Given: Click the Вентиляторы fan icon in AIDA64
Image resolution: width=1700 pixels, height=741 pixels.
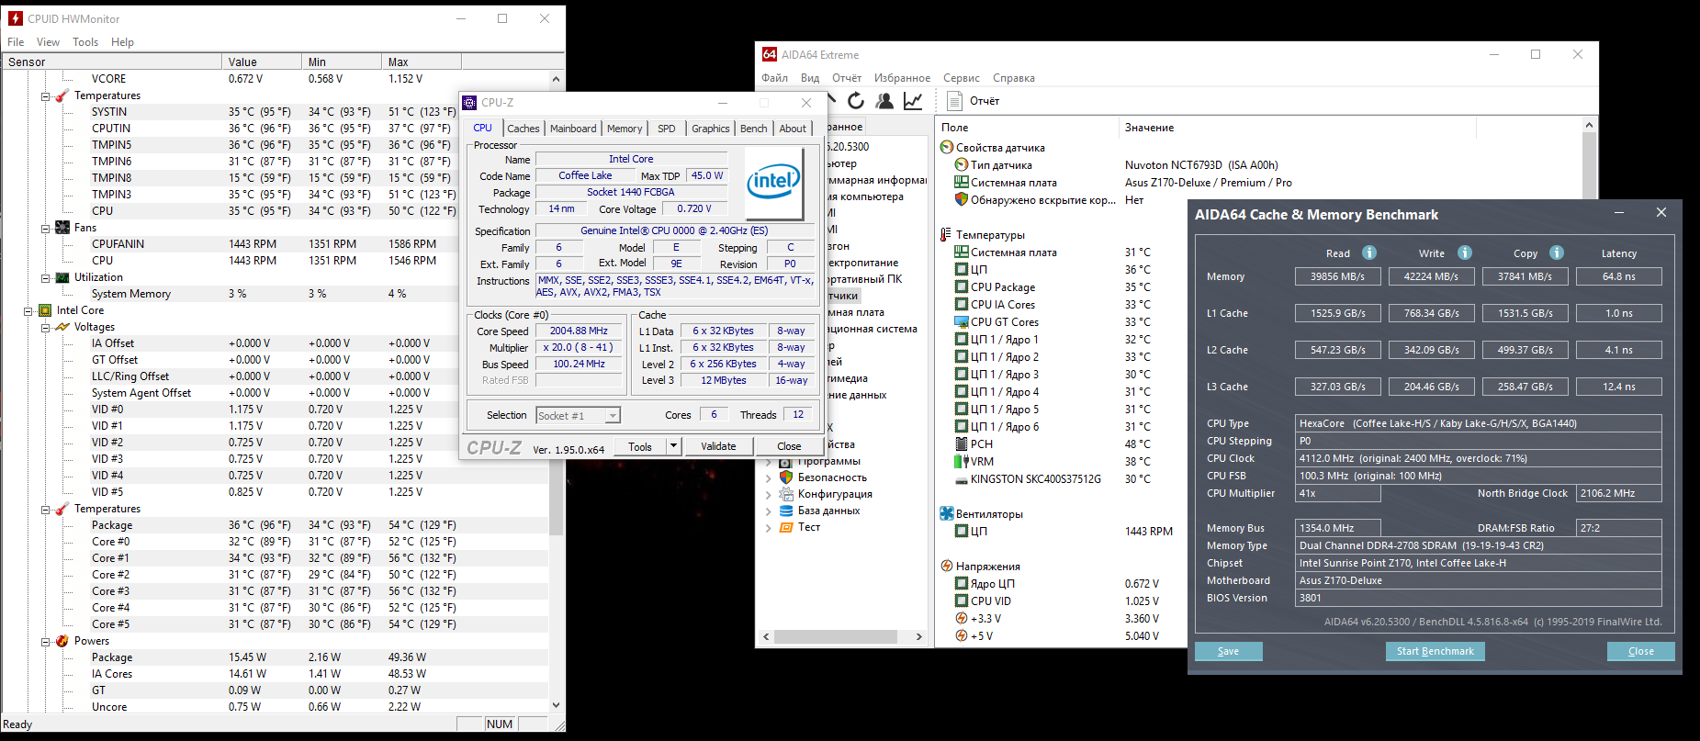Looking at the screenshot, I should click(947, 514).
